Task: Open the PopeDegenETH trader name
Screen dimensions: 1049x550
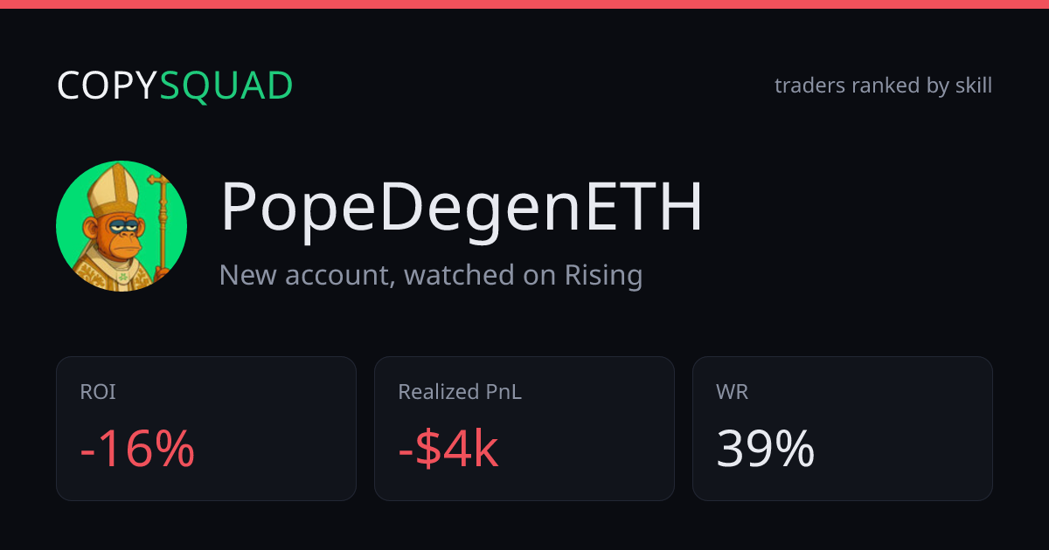Action: 462,208
